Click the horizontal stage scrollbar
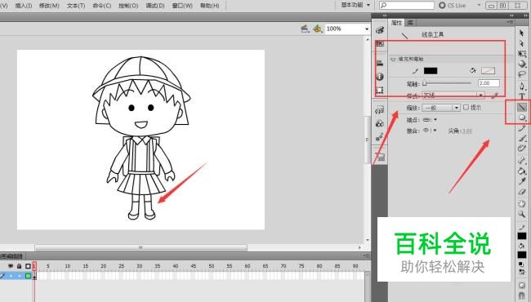531x302 pixels. click(x=141, y=247)
